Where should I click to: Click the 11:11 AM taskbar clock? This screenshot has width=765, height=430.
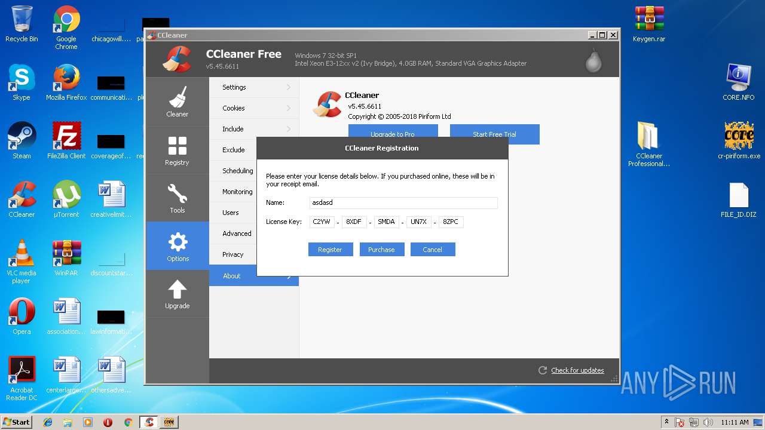735,422
